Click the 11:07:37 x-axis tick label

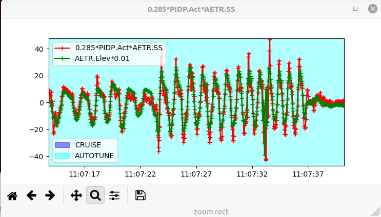(308, 174)
